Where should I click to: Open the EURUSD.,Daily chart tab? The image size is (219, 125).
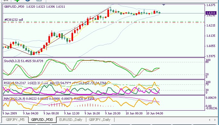point(71,120)
